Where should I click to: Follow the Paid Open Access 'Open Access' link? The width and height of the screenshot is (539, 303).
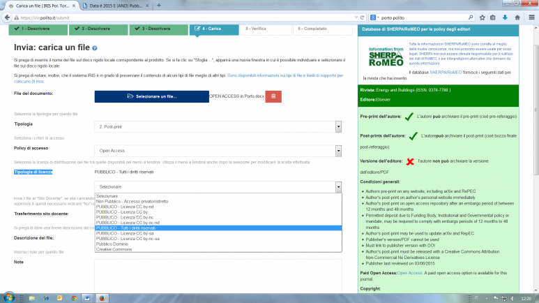click(x=409, y=273)
